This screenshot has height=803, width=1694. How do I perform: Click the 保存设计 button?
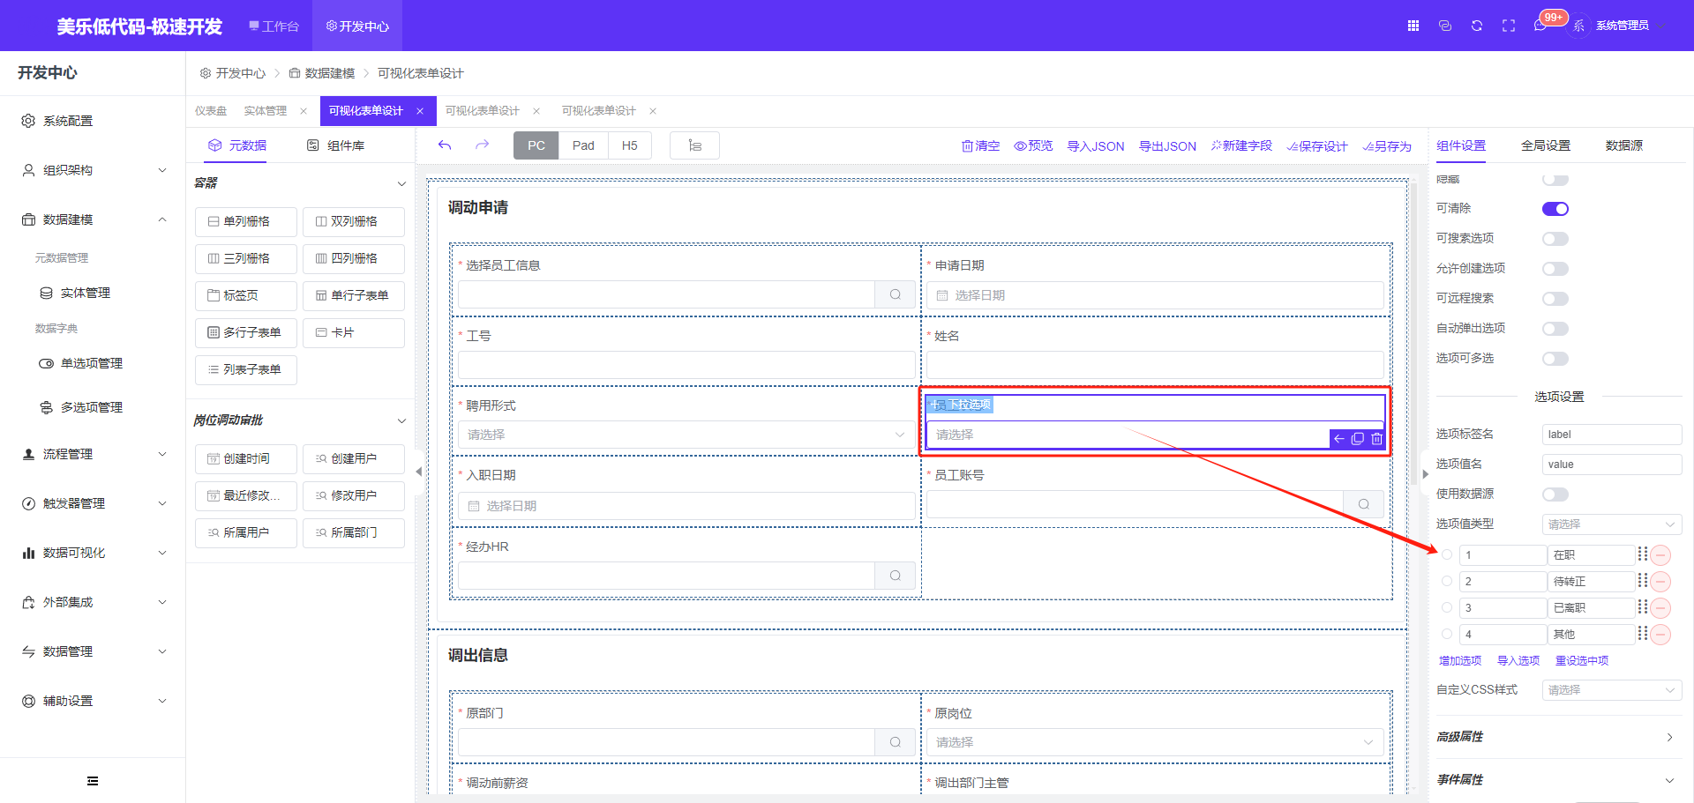click(1317, 146)
